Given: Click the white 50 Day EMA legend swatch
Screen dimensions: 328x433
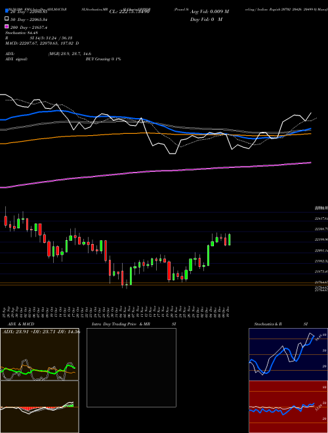Looking at the screenshot, I should click(x=7, y=18).
